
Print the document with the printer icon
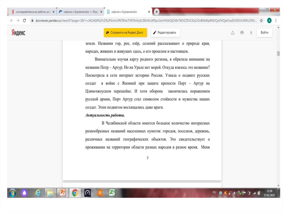242,33
